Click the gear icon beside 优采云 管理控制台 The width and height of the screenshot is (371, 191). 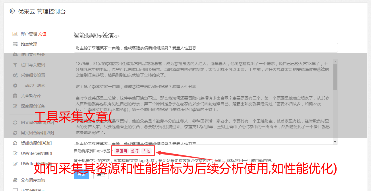click(x=12, y=11)
